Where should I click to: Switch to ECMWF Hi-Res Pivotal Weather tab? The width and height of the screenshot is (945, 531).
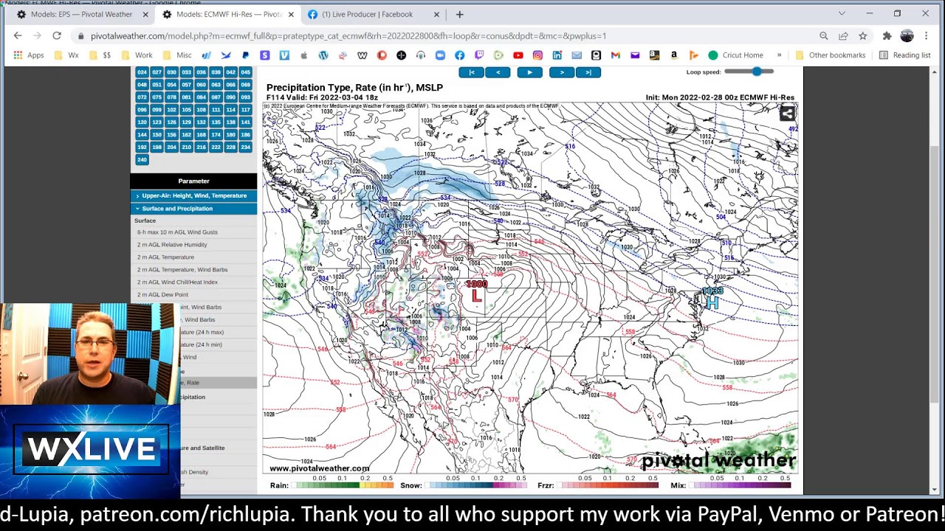(229, 14)
